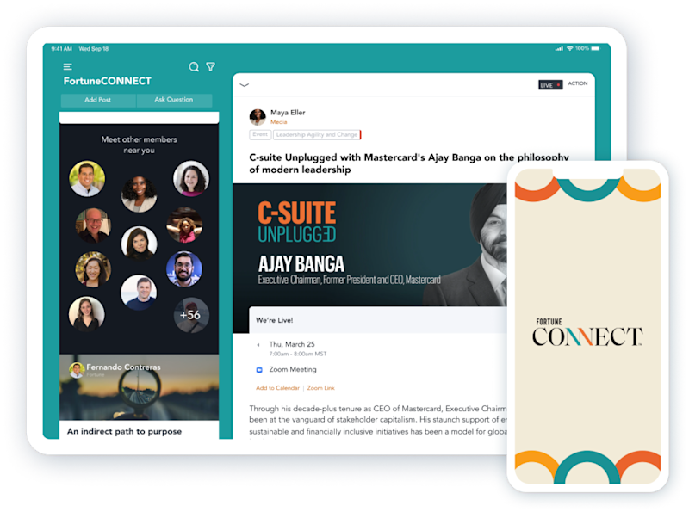Image resolution: width=689 pixels, height=512 pixels.
Task: Open the curly-haired woman in white blazer avatar
Action: 139,194
